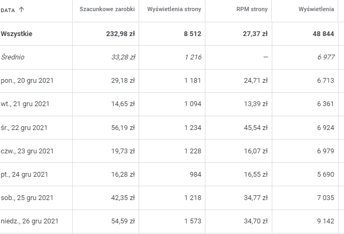Select the pon., 20 gru 2021 row
Image resolution: width=344 pixels, height=234 pixels.
[x=28, y=80]
